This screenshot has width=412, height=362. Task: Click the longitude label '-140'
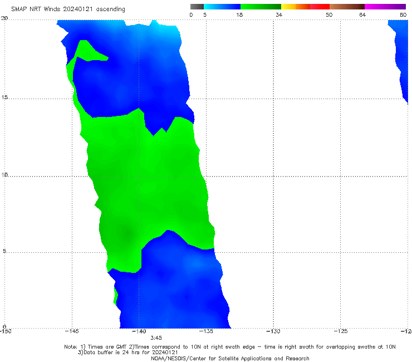139,331
